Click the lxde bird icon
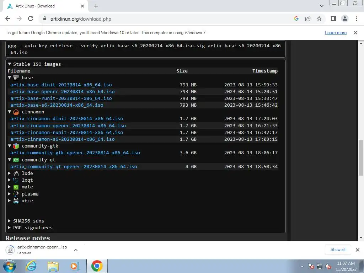The width and height of the screenshot is (364, 273). click(16, 173)
